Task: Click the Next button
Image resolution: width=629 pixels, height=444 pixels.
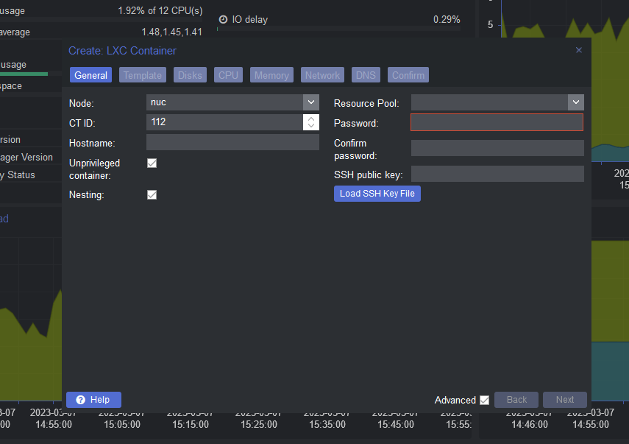Action: [564, 400]
